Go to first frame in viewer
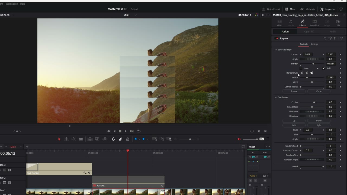347x195 pixels. click(108, 131)
